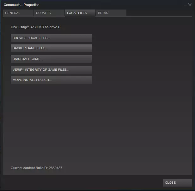Open Move Install Folder dialog

coord(51,80)
